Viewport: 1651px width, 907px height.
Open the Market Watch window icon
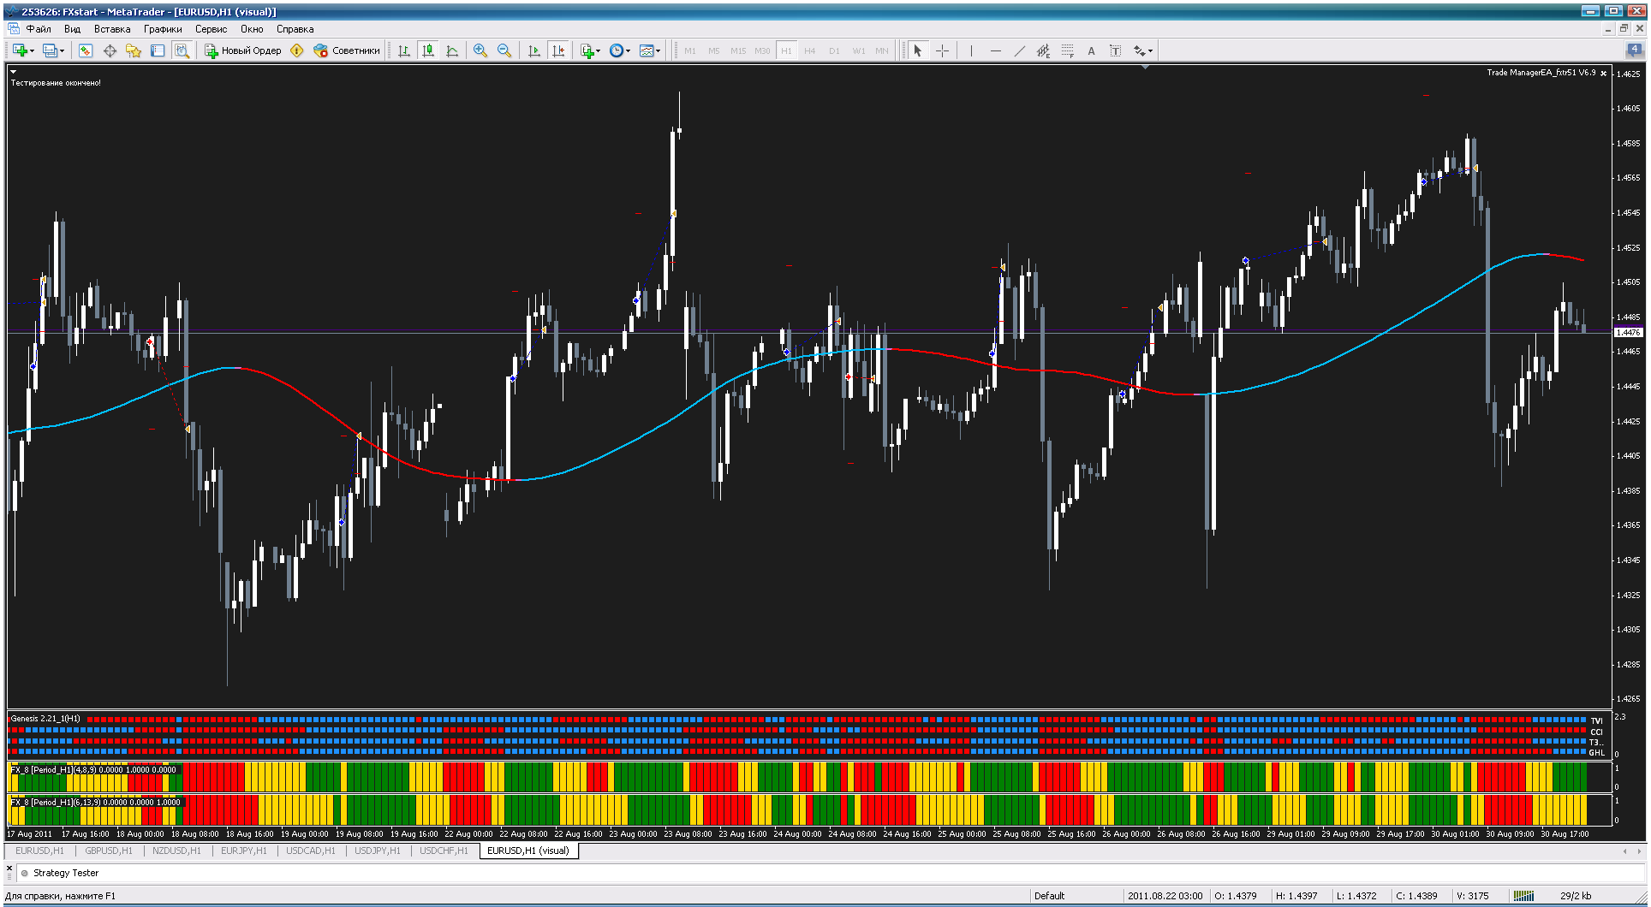tap(86, 50)
